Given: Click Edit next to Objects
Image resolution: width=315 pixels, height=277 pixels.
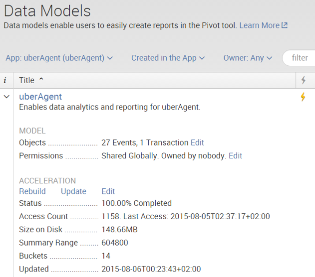Looking at the screenshot, I should coord(197,142).
